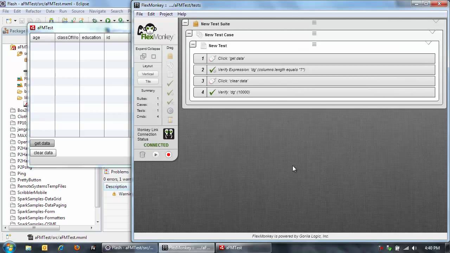The width and height of the screenshot is (450, 253).
Task: Select the gear drag icon in Drag column
Action: tap(170, 111)
